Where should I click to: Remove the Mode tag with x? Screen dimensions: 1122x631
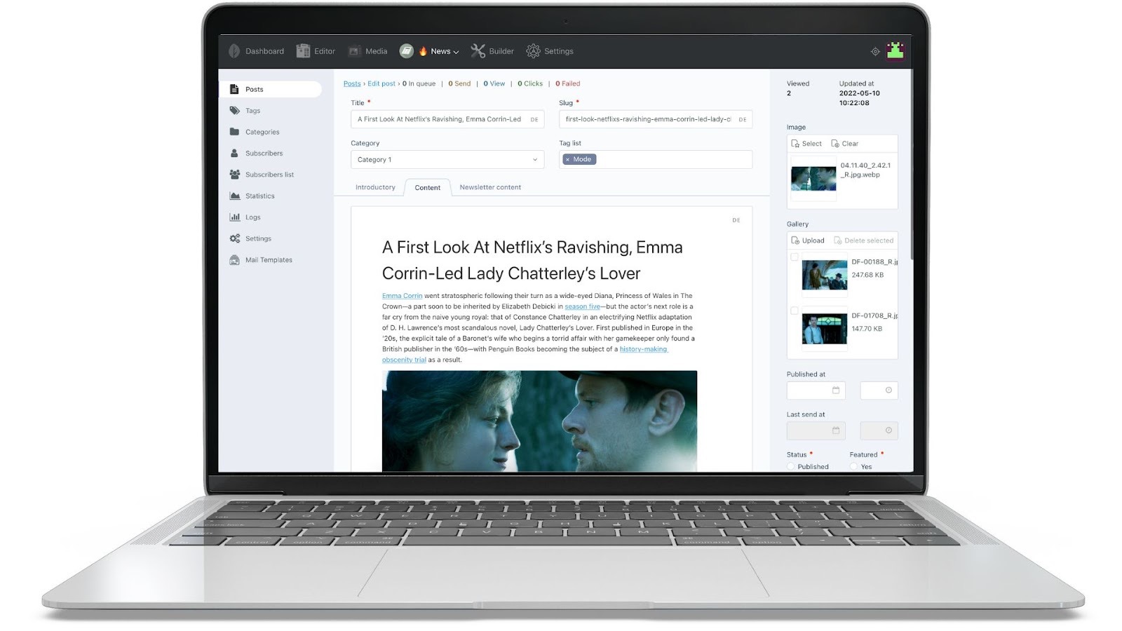click(x=568, y=160)
